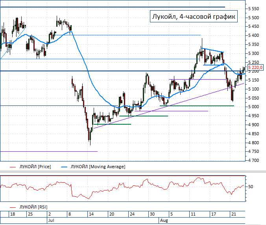Click date label 2 on time axis
This screenshot has width=266, height=225.
(x=50, y=214)
